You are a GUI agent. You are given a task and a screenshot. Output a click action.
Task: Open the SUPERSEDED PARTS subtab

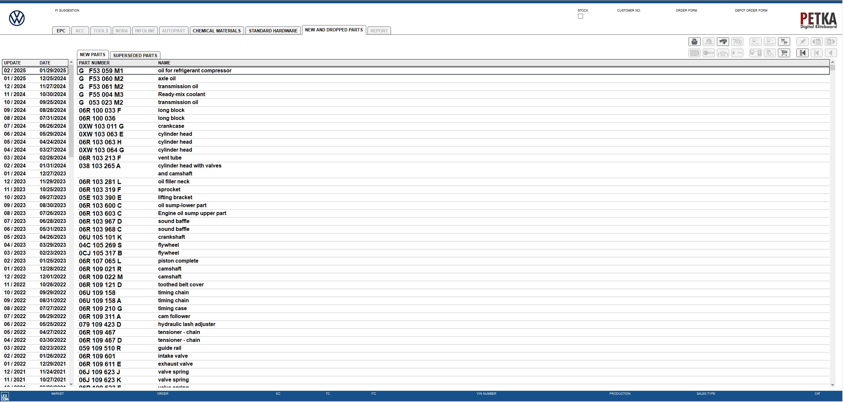click(135, 55)
